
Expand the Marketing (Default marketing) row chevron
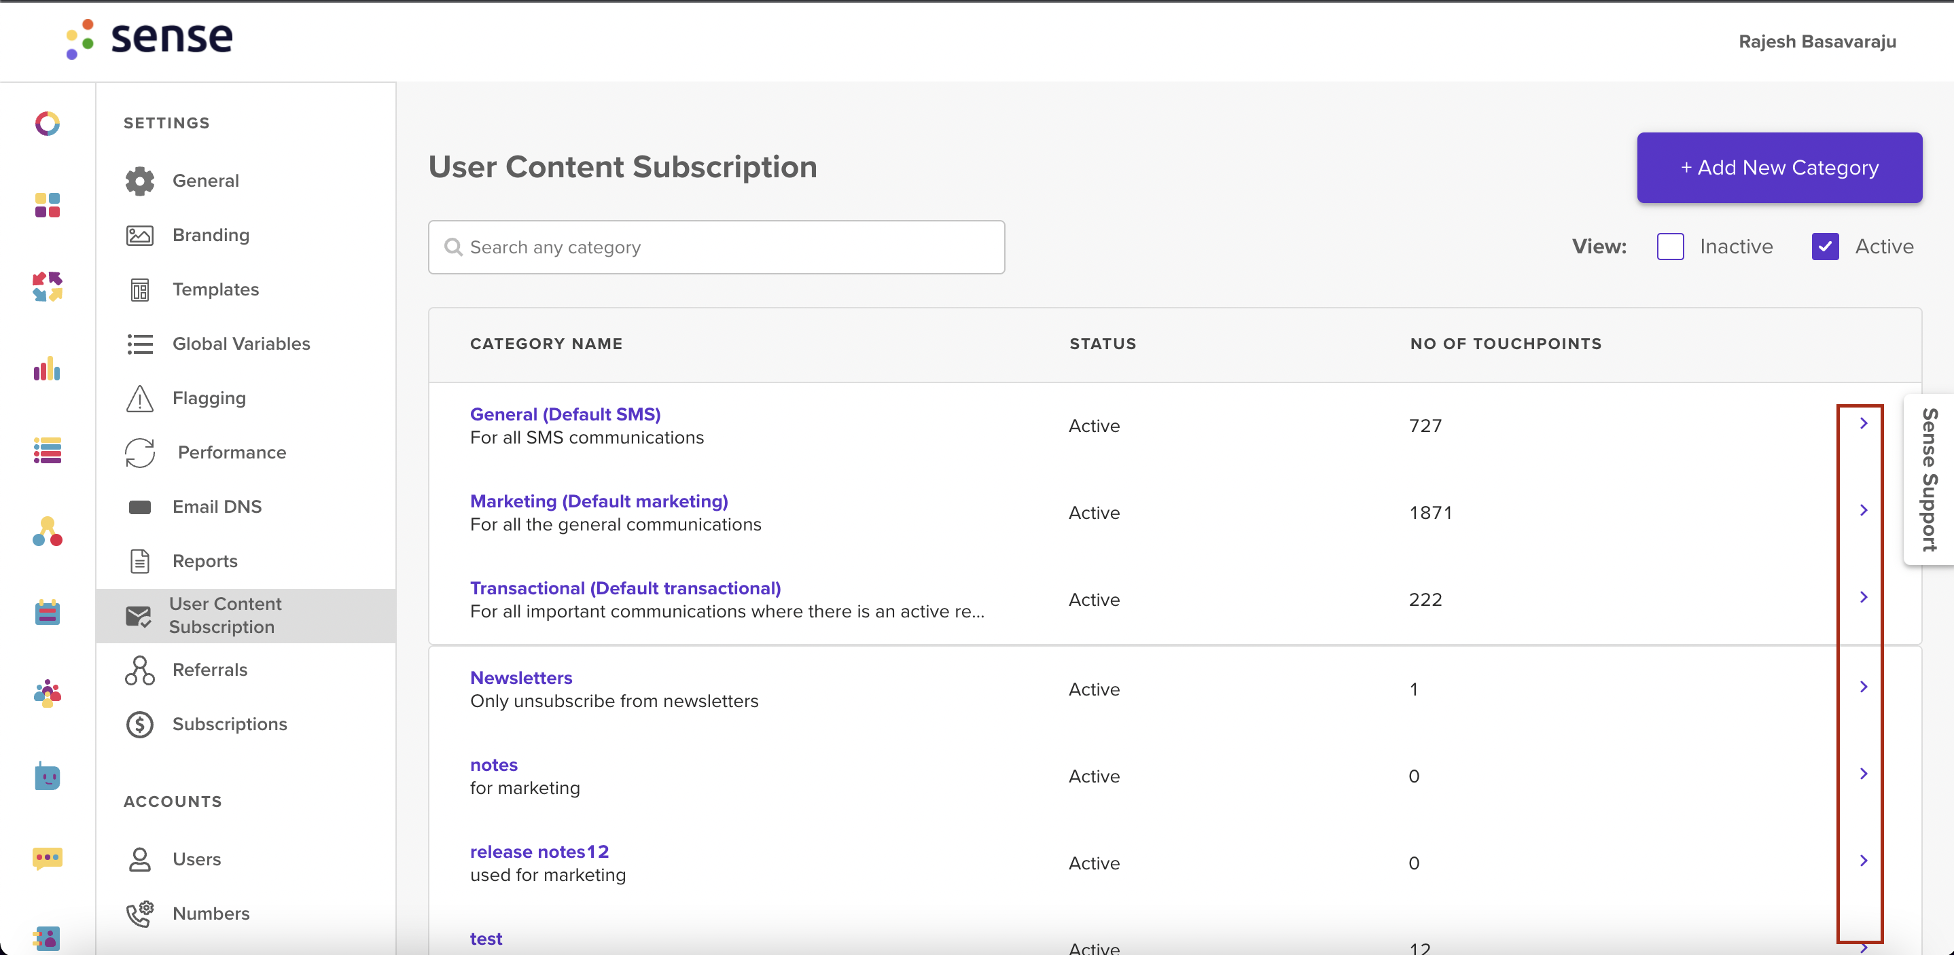[1864, 511]
